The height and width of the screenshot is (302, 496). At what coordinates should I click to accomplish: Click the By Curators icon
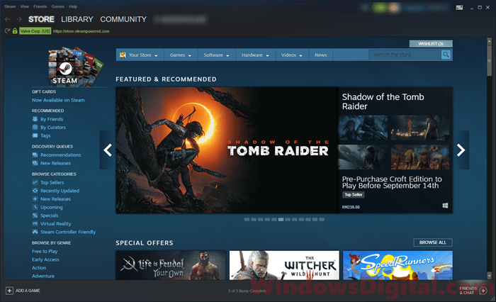pyautogui.click(x=35, y=128)
